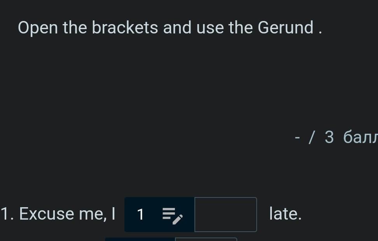Click the dash before the score slash
The image size is (378, 241).
coord(297,138)
